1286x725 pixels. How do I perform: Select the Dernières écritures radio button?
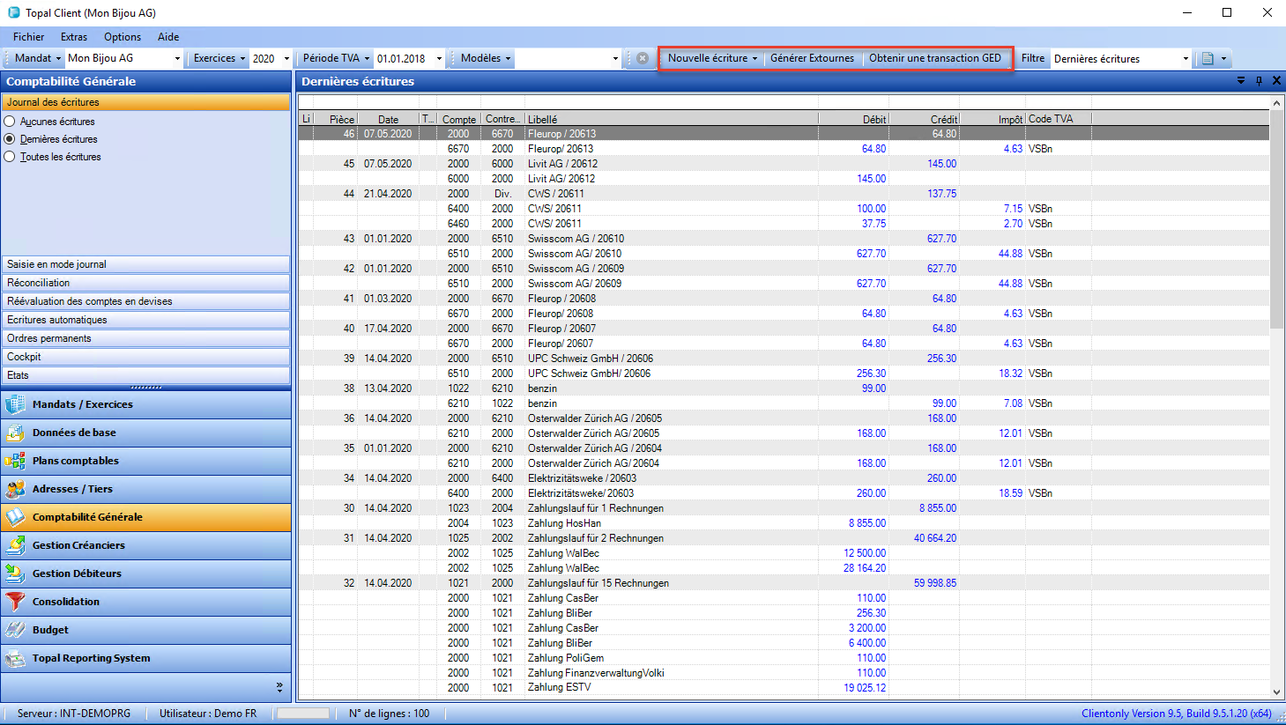click(x=10, y=139)
